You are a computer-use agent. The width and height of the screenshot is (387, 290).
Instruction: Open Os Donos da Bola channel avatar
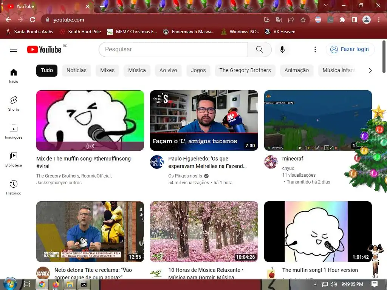point(43,273)
